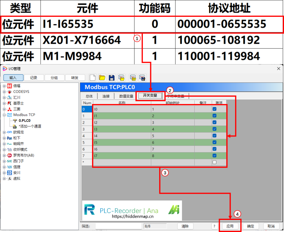Screen dimensions: 284x232
Task: Click the 基恩士 red K icon
Action: click(x=9, y=103)
